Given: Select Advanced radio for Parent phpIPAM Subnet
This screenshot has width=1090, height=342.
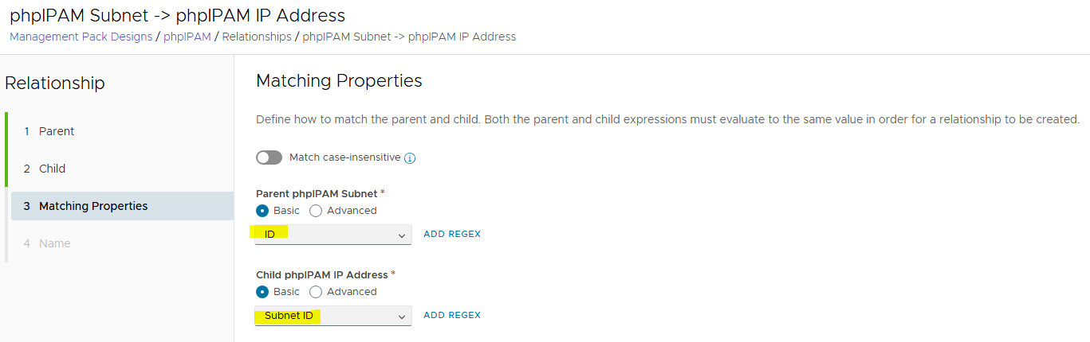Looking at the screenshot, I should (x=316, y=211).
